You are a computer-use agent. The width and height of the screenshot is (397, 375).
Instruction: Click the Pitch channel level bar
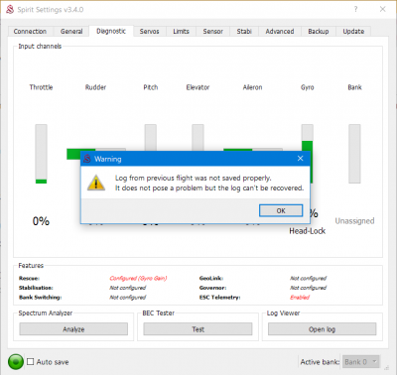coord(151,138)
